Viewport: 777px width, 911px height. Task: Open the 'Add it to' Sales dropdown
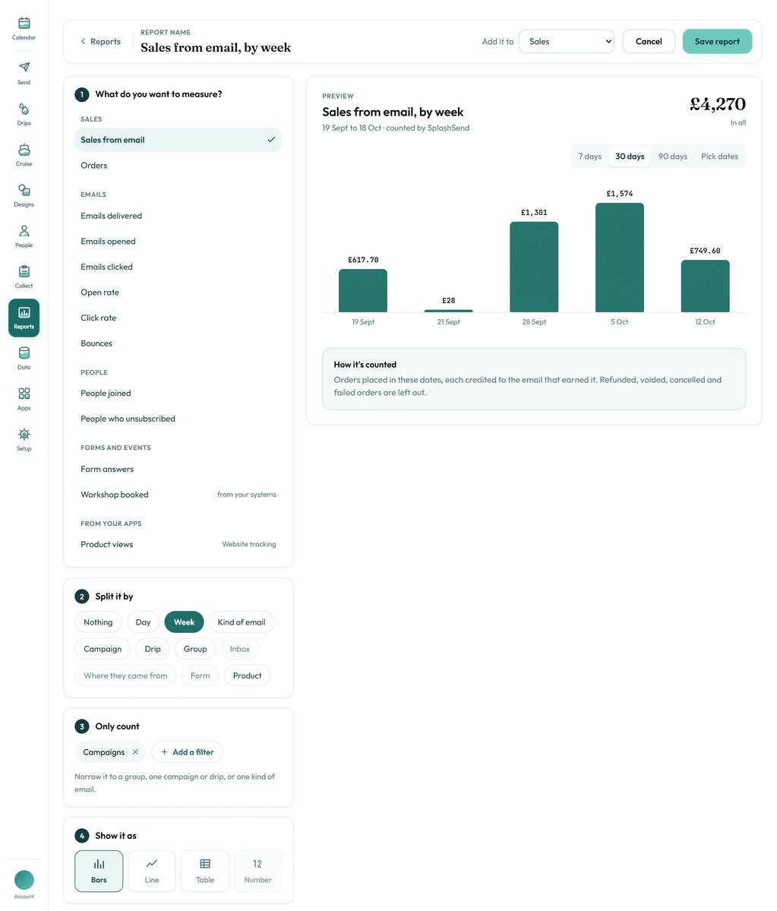pos(566,41)
